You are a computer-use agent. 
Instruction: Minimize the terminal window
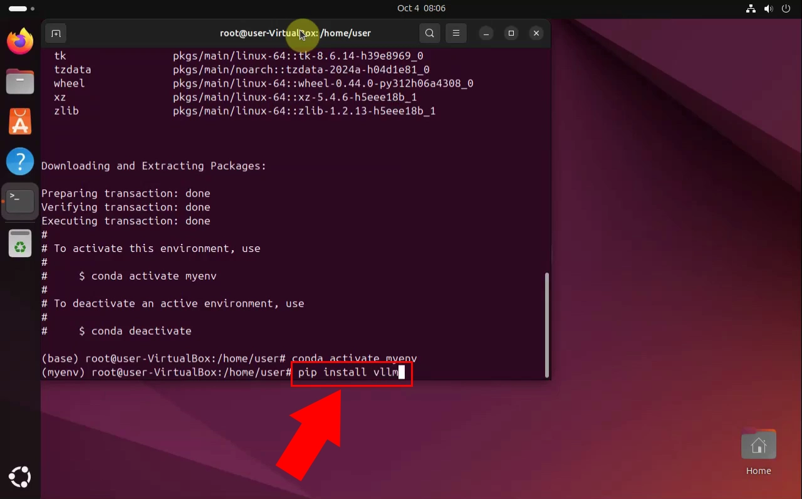(487, 33)
